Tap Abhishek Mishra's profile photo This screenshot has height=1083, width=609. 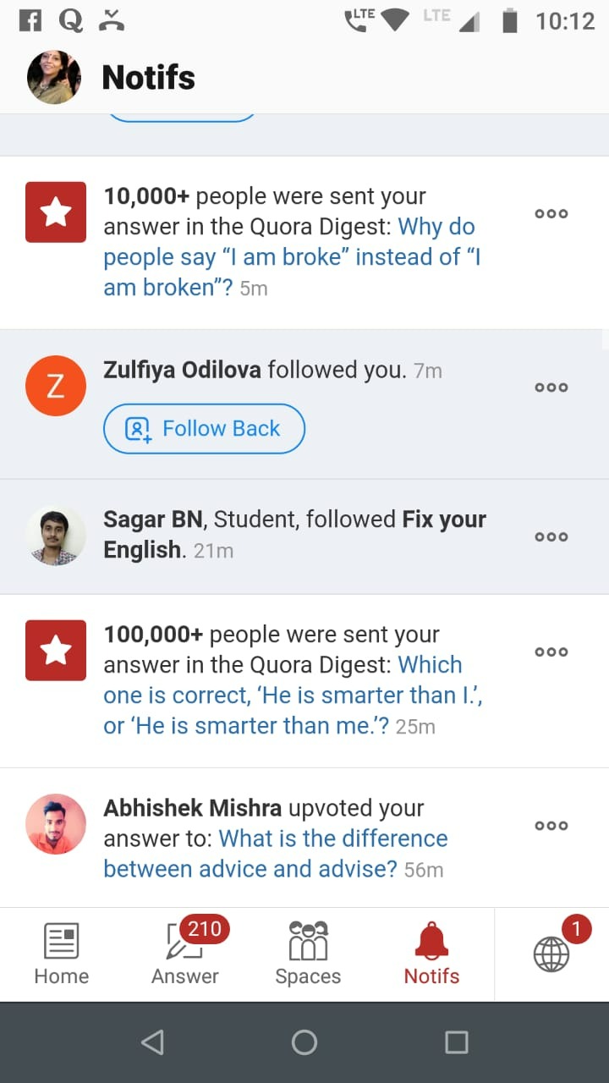click(56, 824)
